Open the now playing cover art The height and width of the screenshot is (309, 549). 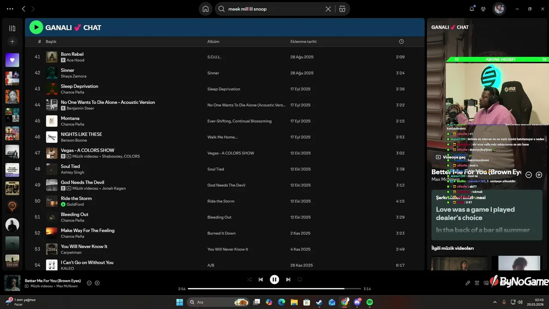tap(12, 283)
